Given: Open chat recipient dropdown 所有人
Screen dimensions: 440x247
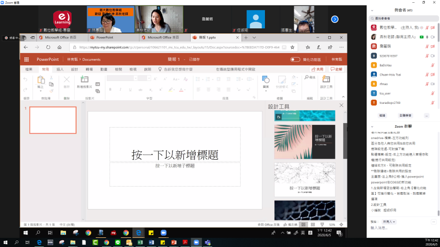Looking at the screenshot, I should [x=388, y=222].
